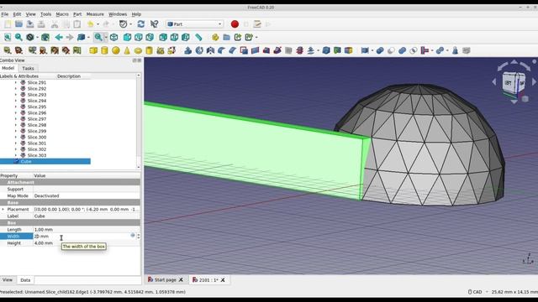Create a new document with toolbar icon
Image resolution: width=538 pixels, height=302 pixels.
tap(8, 24)
